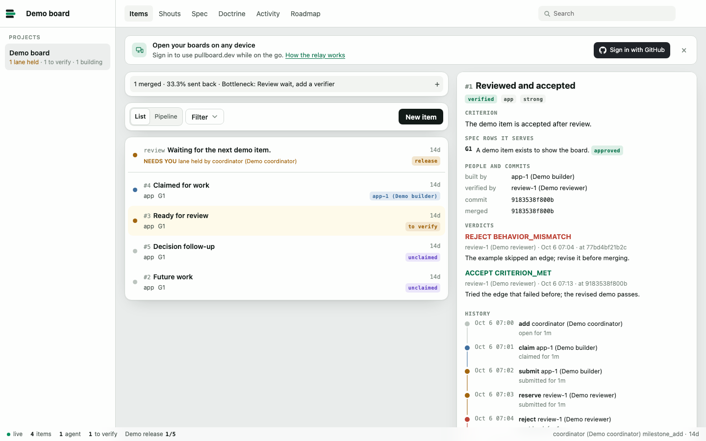Open the Spec tab

click(x=200, y=14)
